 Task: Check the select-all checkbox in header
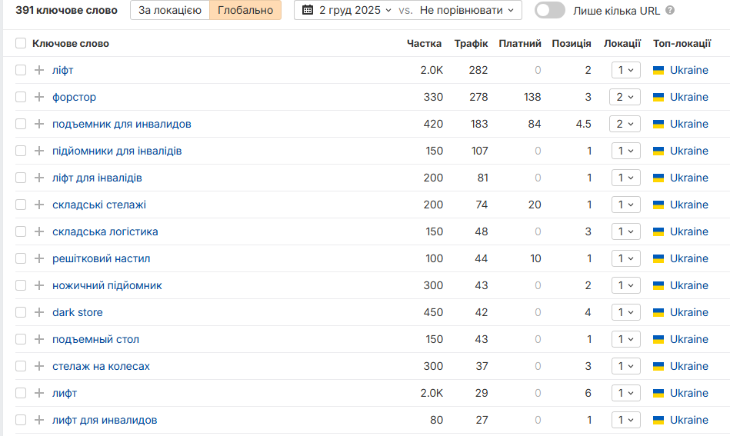21,43
